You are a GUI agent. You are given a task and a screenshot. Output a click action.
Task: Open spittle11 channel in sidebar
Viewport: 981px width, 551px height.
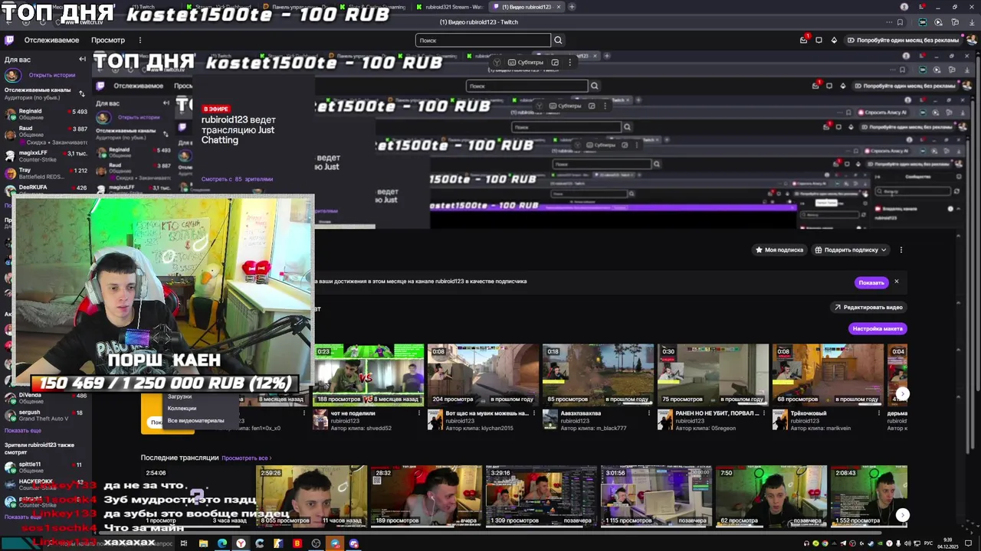[46, 468]
